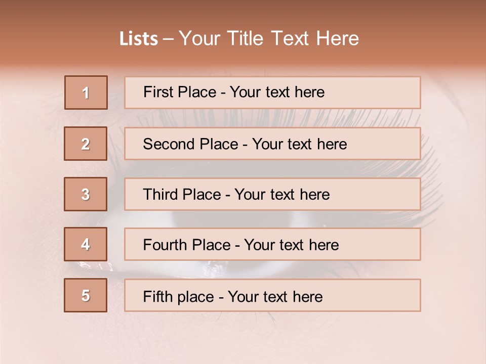Click the words "Second Place"
Image resolution: width=486 pixels, height=364 pixels.
click(x=189, y=144)
